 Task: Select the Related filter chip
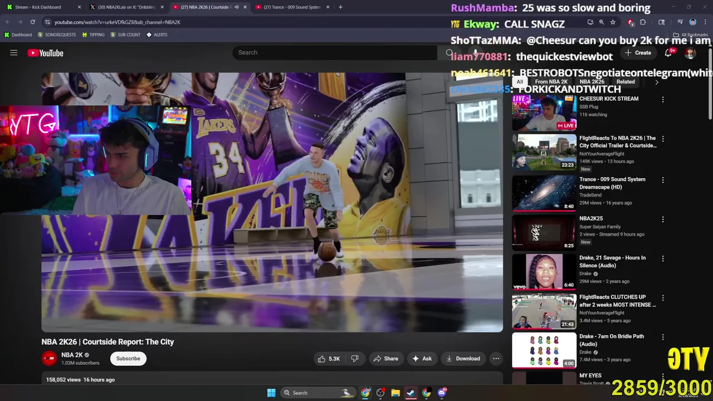click(626, 82)
